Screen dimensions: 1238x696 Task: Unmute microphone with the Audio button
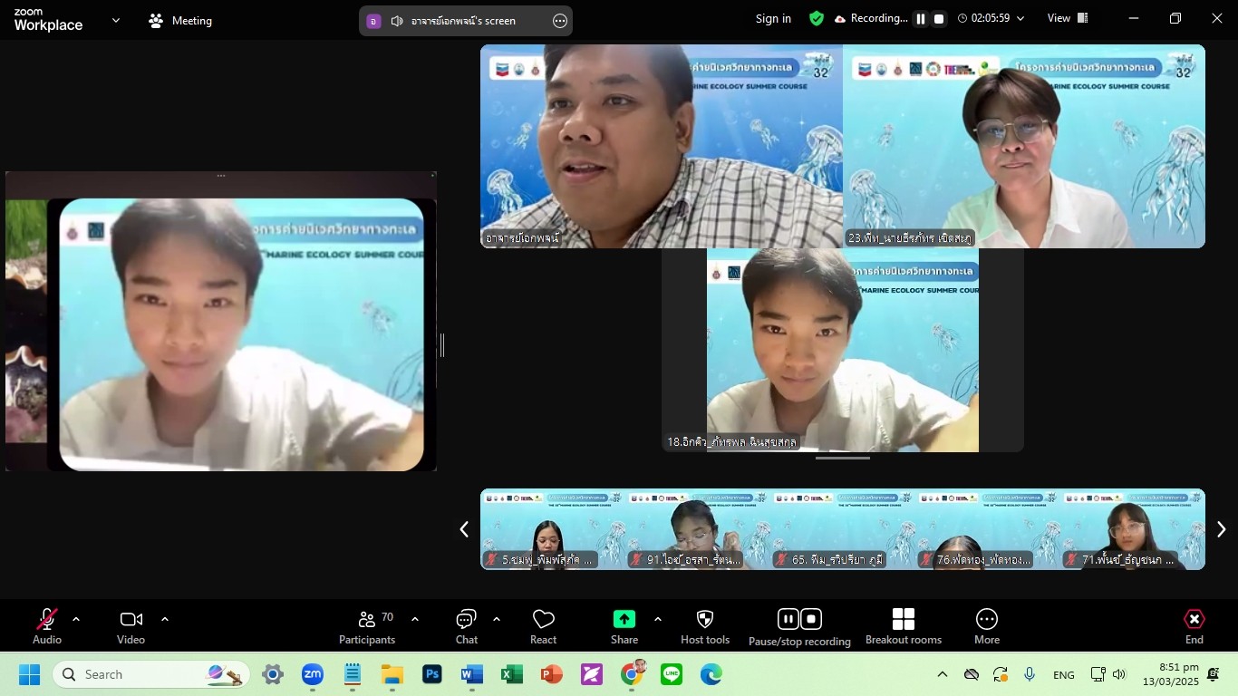tap(46, 626)
